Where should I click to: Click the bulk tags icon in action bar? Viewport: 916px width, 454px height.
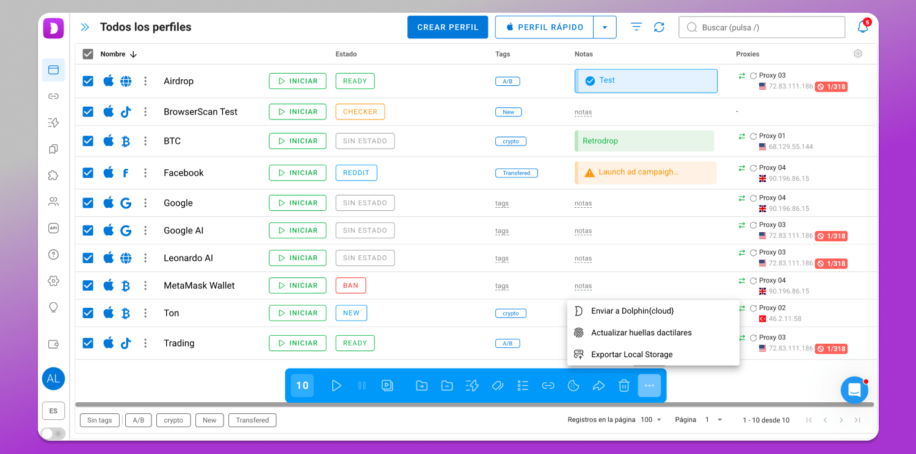498,385
